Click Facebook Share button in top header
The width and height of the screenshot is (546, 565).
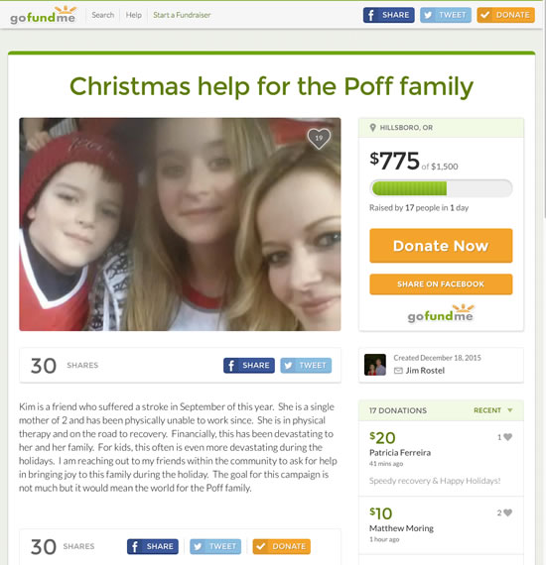[389, 15]
